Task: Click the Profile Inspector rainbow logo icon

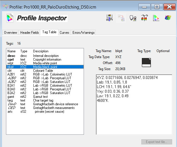Action: tap(10, 18)
